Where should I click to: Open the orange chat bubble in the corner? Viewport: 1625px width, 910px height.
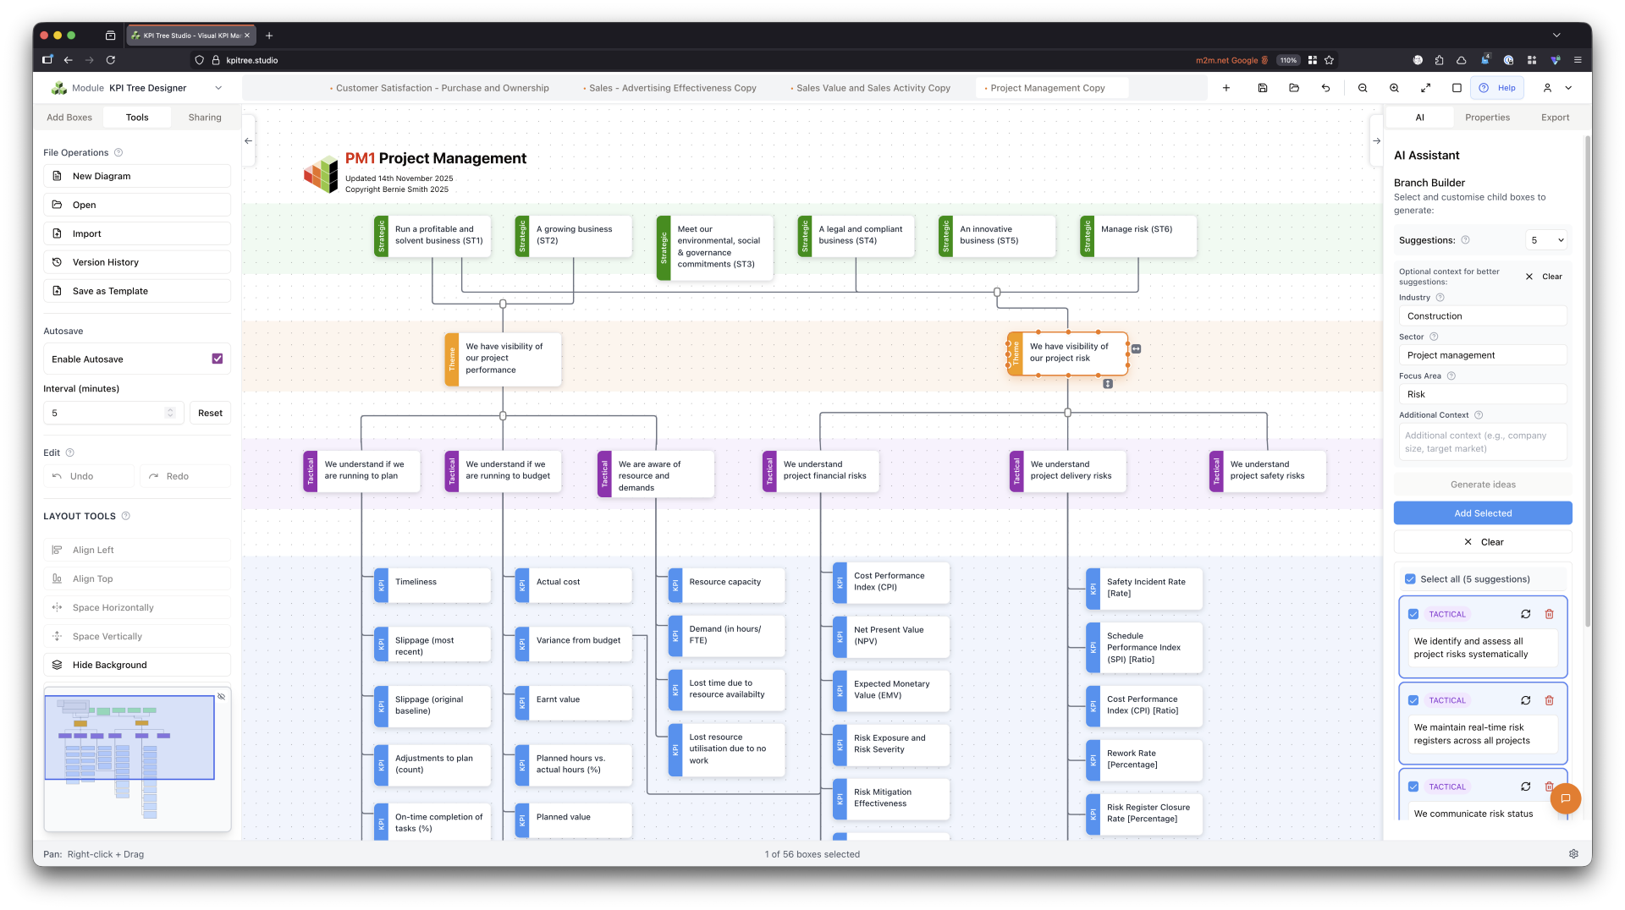pos(1567,798)
